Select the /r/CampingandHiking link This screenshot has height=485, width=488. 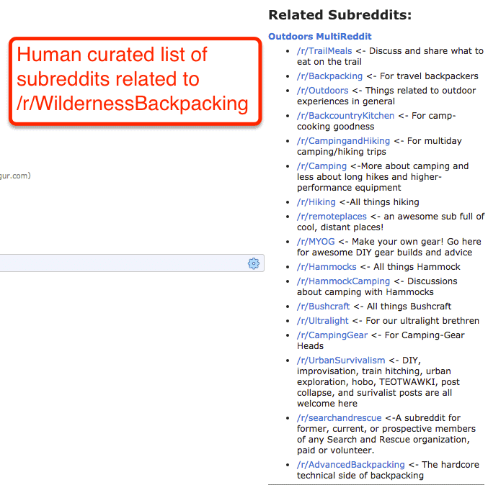click(343, 141)
